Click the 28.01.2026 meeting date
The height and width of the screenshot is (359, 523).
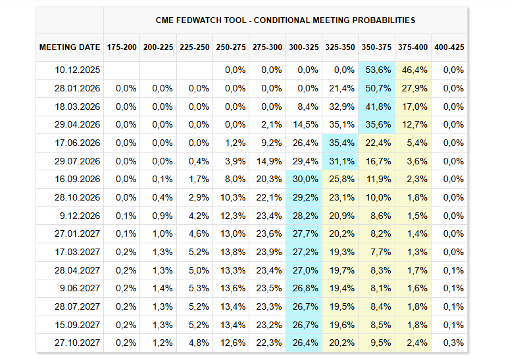click(78, 88)
